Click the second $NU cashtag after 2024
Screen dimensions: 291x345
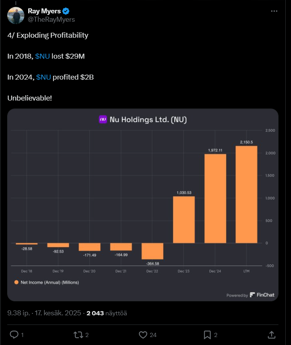coord(43,77)
